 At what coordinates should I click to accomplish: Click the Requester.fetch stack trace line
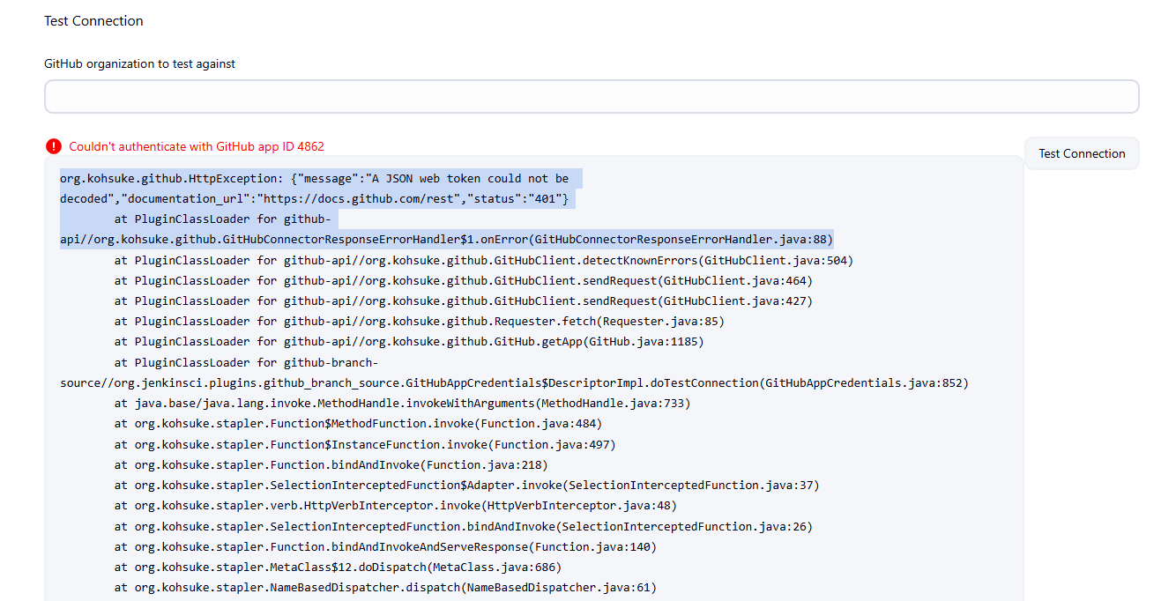pyautogui.click(x=419, y=322)
